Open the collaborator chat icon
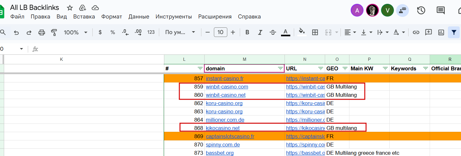This screenshot has width=461, height=156. (402, 11)
